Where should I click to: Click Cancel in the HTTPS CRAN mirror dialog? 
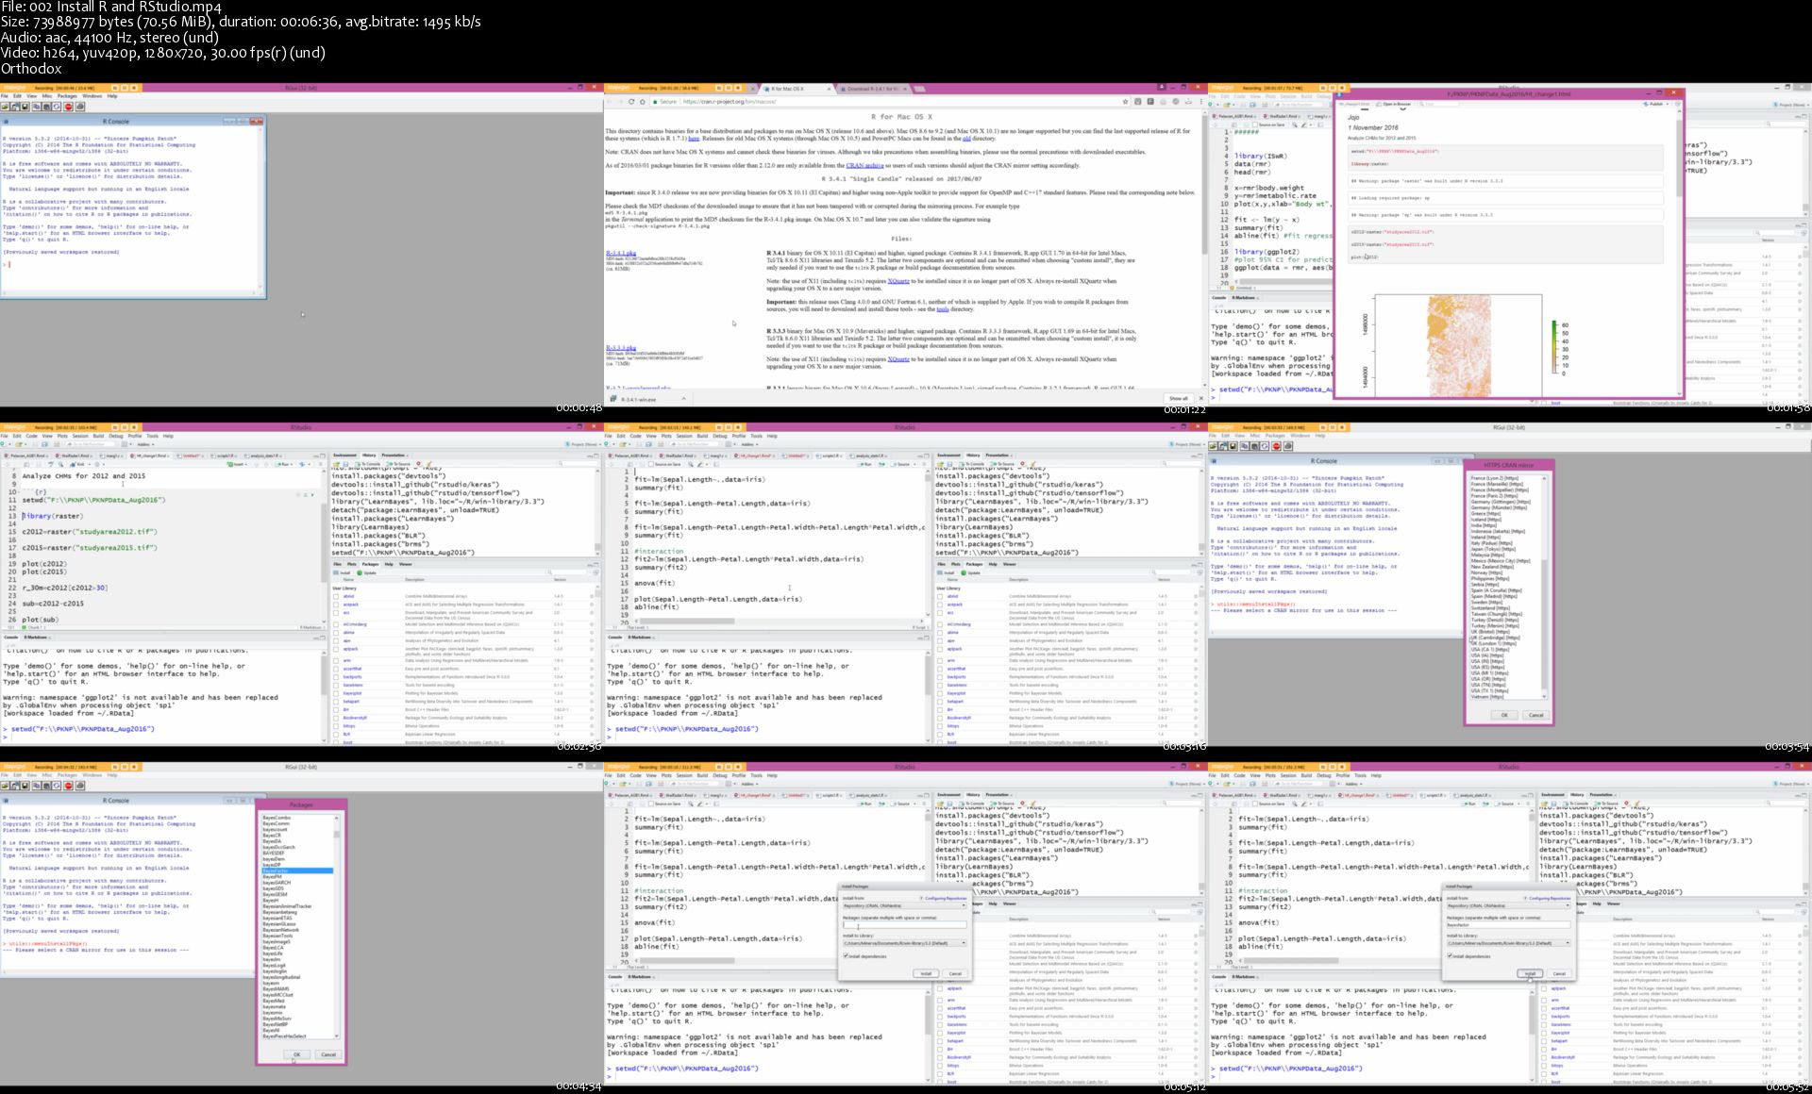(1535, 715)
